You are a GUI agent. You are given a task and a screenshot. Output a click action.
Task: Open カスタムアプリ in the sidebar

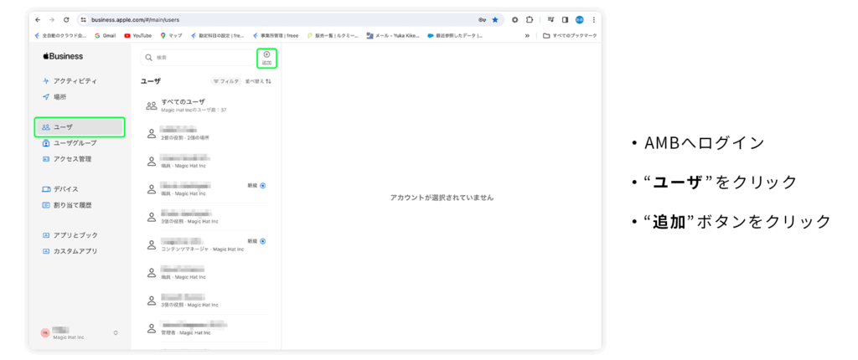click(x=75, y=250)
